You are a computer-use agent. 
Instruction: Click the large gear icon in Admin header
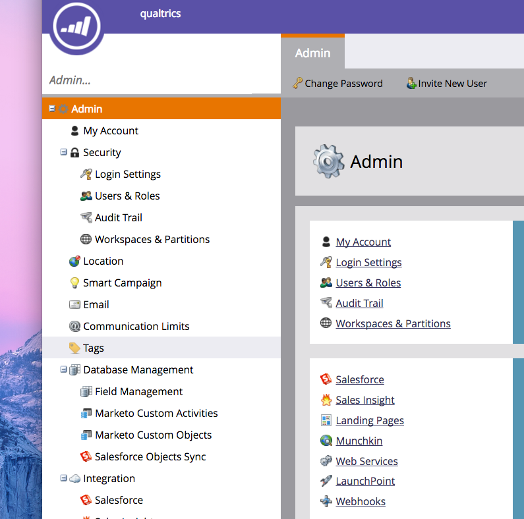[328, 161]
